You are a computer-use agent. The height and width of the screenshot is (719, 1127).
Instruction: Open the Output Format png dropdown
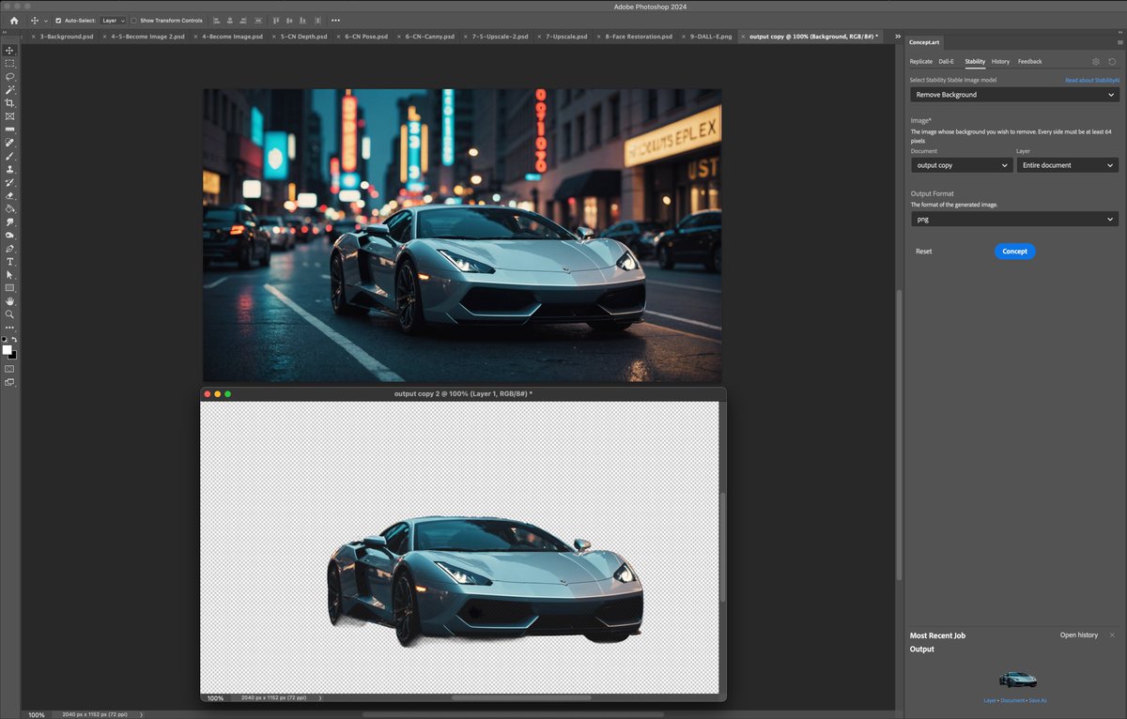coord(1014,218)
